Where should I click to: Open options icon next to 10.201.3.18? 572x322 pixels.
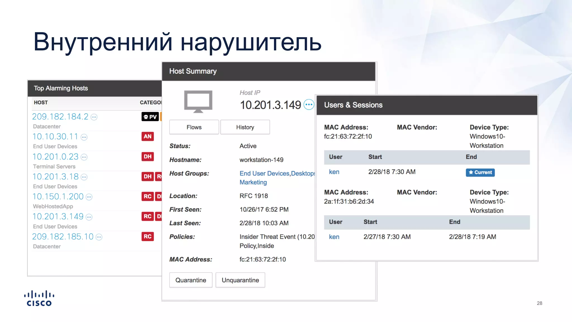tap(84, 177)
